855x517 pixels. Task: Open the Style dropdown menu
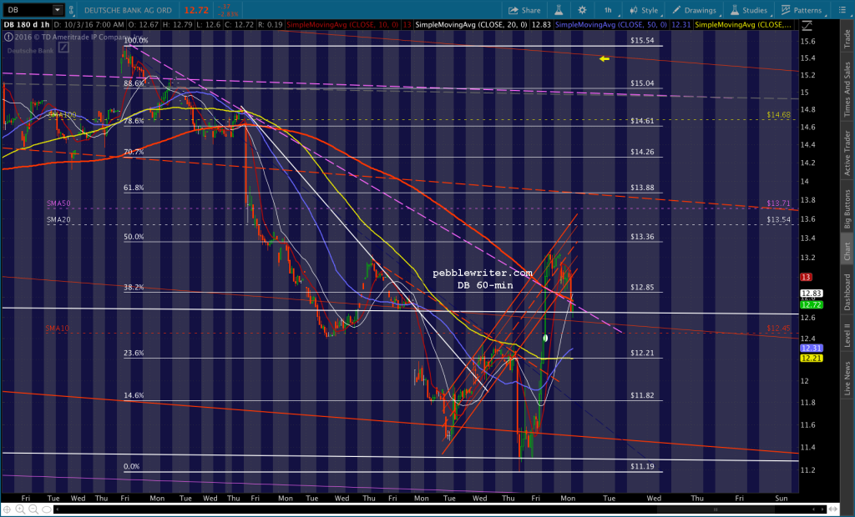644,10
